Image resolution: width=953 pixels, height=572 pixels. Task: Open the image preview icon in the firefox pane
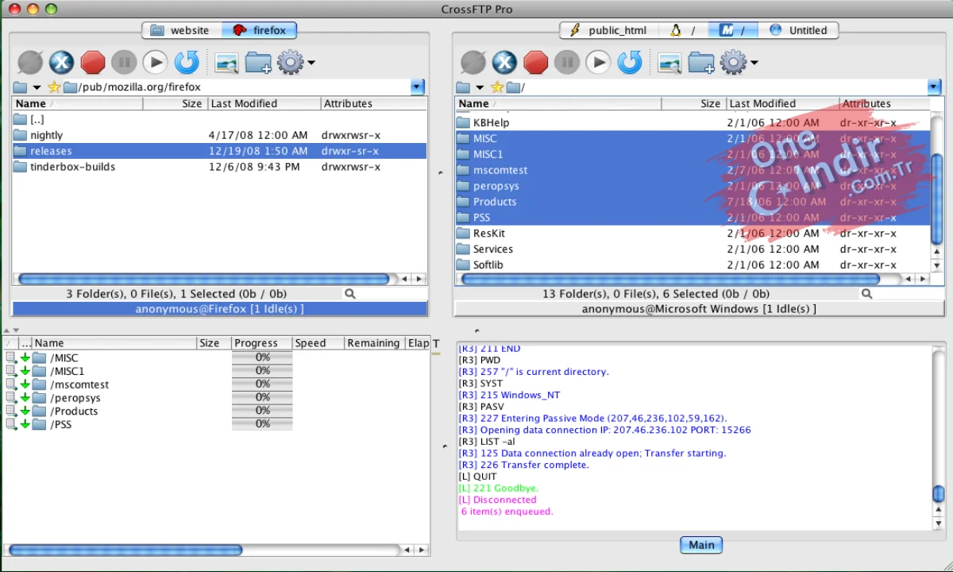[226, 63]
